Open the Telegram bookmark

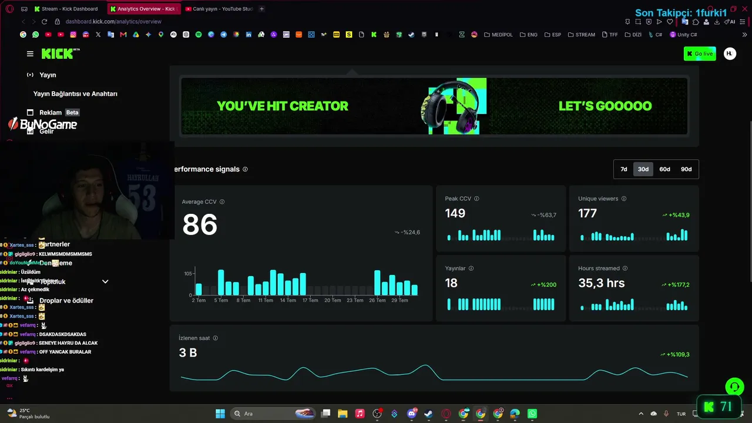(223, 35)
